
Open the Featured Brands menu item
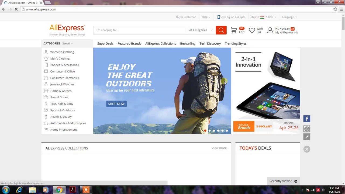[x=129, y=43]
